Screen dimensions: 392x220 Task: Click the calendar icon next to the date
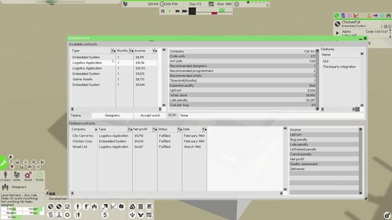pos(211,4)
